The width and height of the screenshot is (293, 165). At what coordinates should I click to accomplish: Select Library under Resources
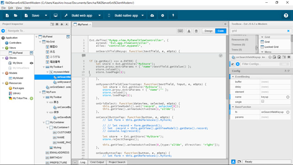coord(16,93)
